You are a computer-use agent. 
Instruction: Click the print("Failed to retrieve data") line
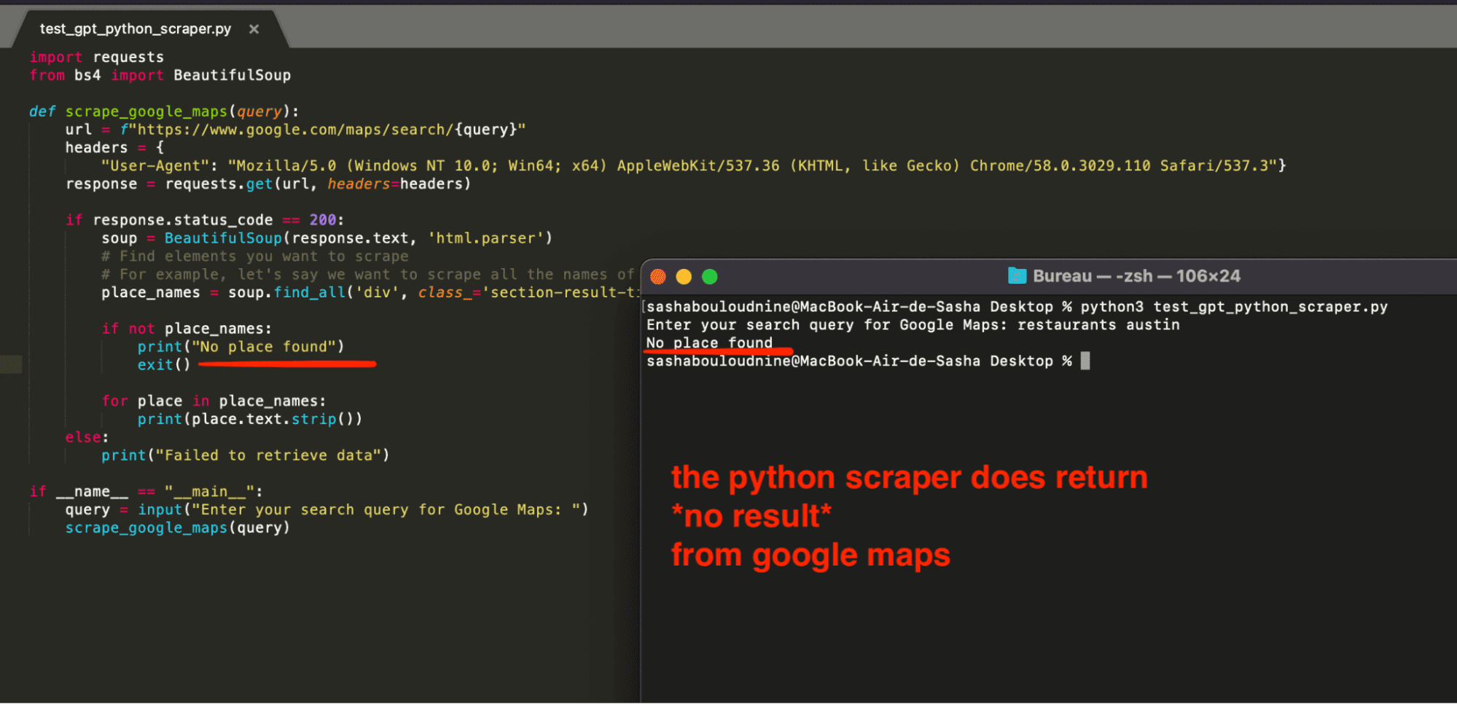pyautogui.click(x=246, y=455)
